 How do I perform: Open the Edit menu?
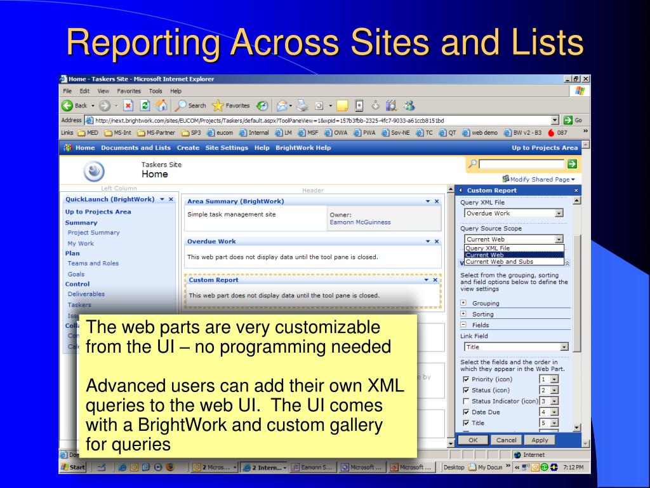[x=84, y=91]
